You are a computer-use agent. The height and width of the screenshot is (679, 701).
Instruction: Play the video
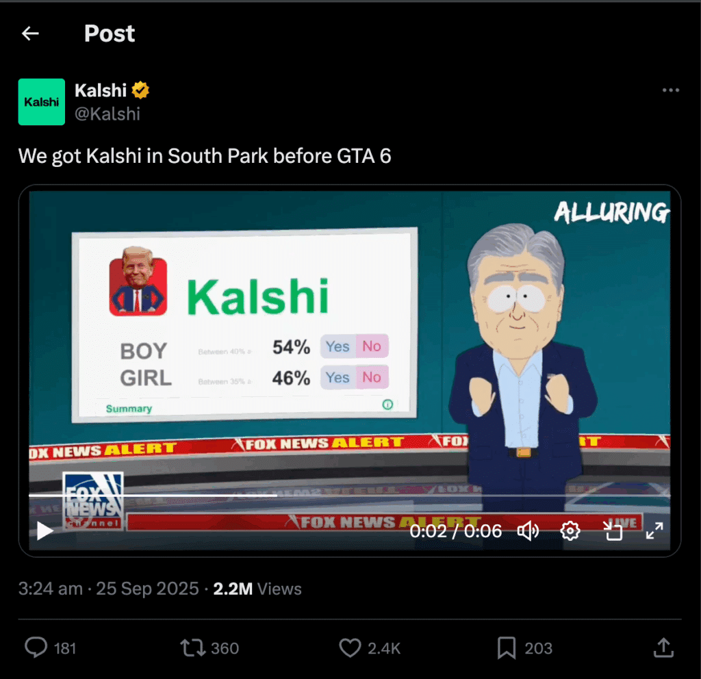point(44,531)
